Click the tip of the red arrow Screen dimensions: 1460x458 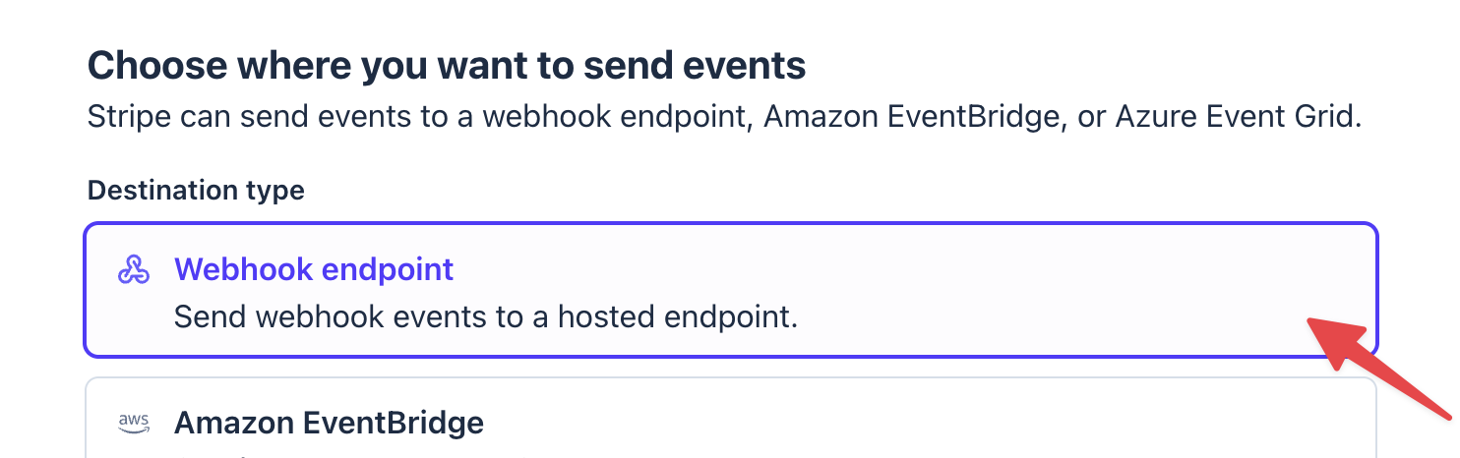coord(1310,322)
